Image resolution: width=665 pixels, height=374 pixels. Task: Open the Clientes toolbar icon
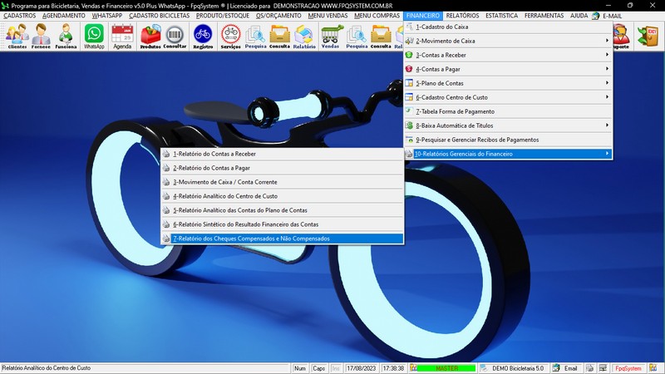(x=16, y=36)
